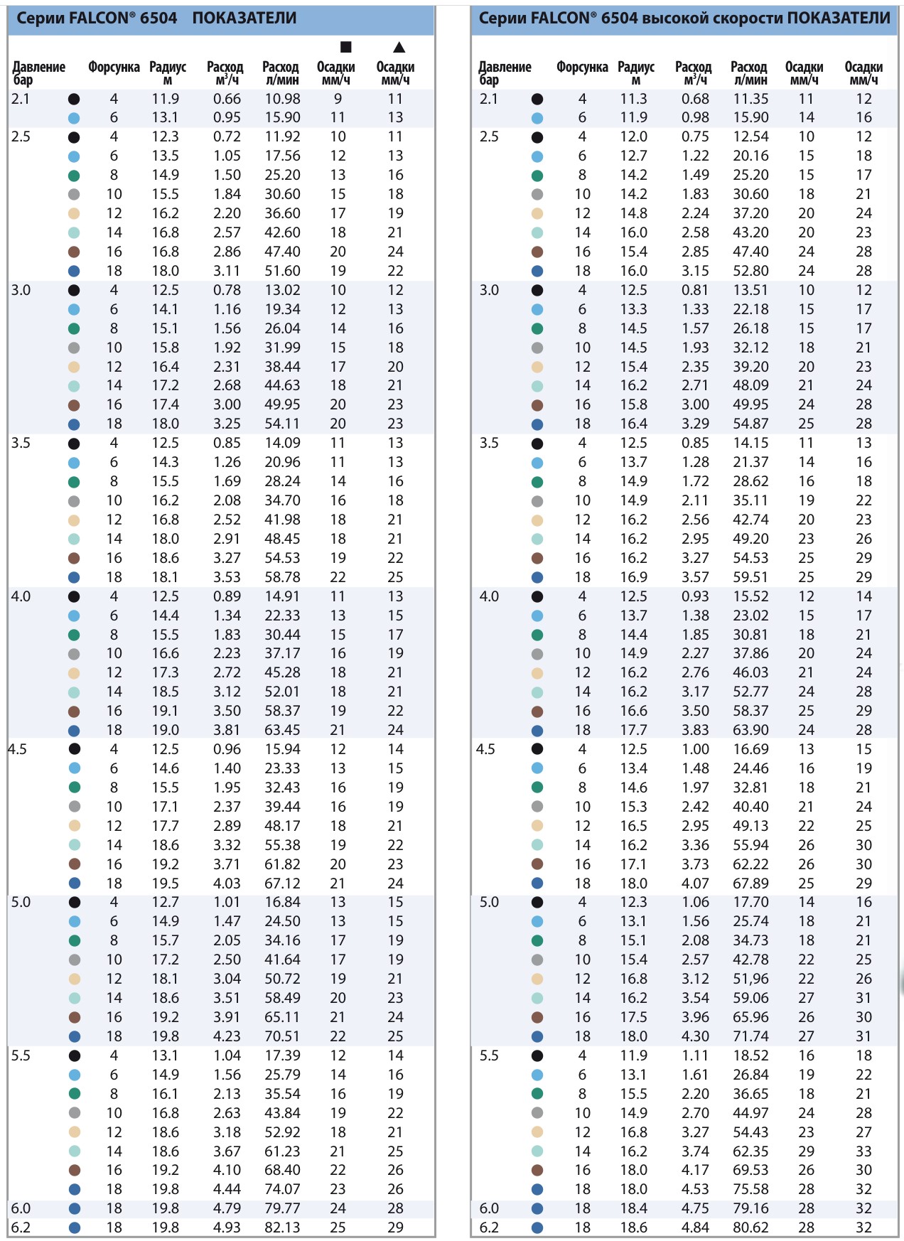Click flow value 74.07 in left table
Image resolution: width=904 pixels, height=1241 pixels.
[283, 1189]
